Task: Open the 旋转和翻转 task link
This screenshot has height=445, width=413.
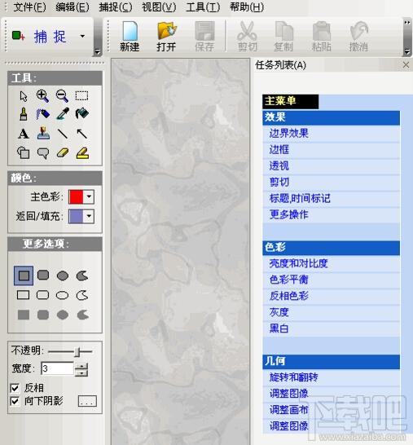Action: [x=293, y=377]
